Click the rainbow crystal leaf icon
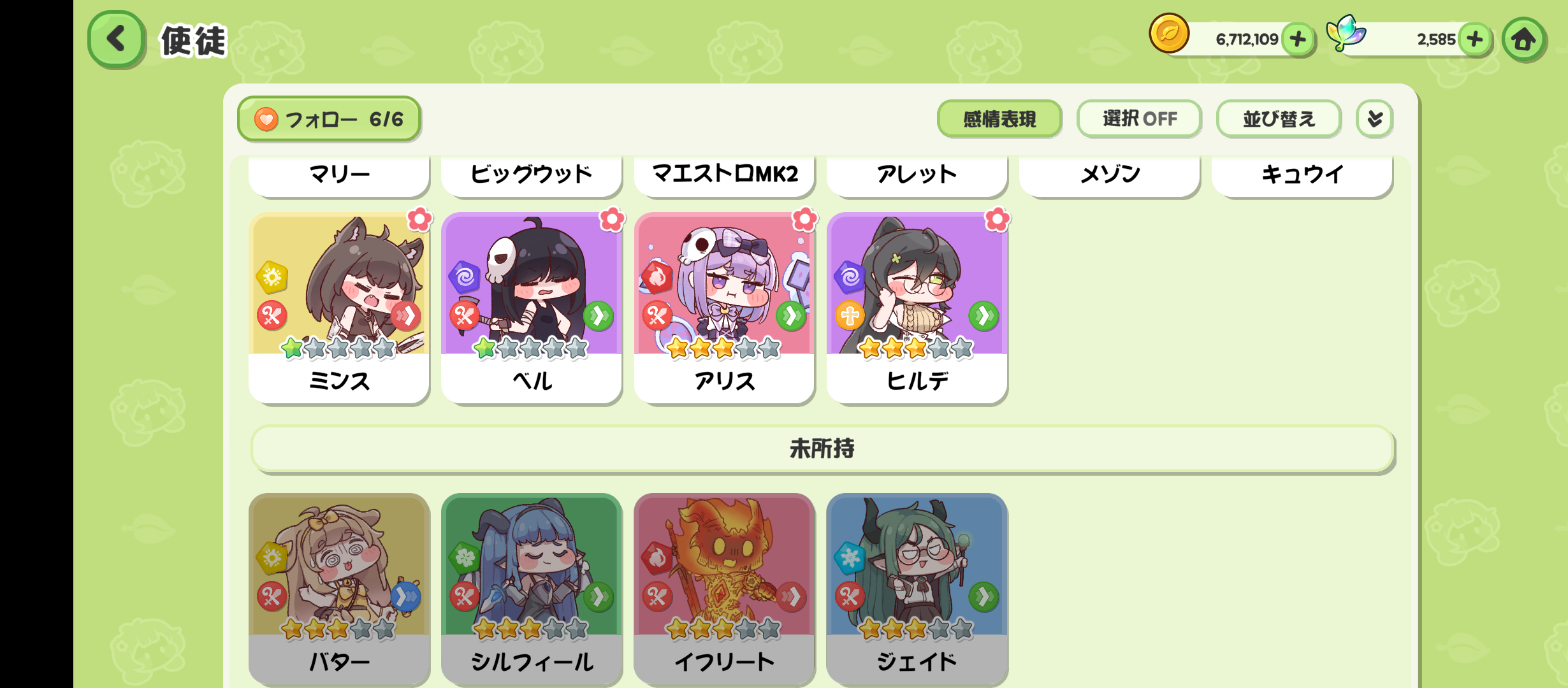The image size is (1568, 688). point(1346,33)
